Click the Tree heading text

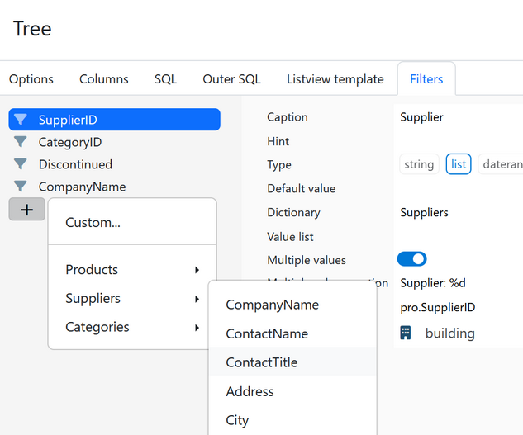tap(32, 29)
